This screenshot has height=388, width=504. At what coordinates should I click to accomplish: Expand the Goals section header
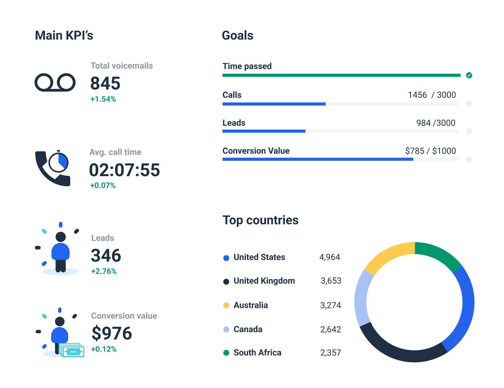pyautogui.click(x=237, y=35)
